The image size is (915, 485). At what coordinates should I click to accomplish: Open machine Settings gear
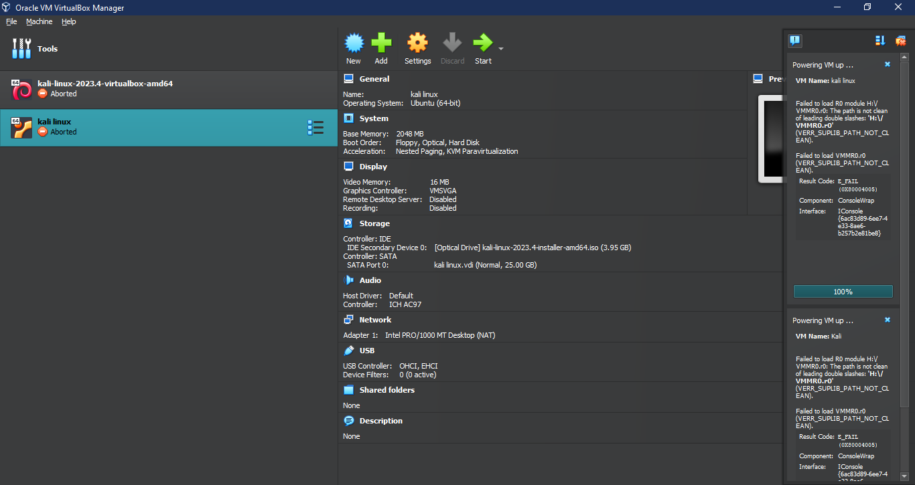[417, 50]
